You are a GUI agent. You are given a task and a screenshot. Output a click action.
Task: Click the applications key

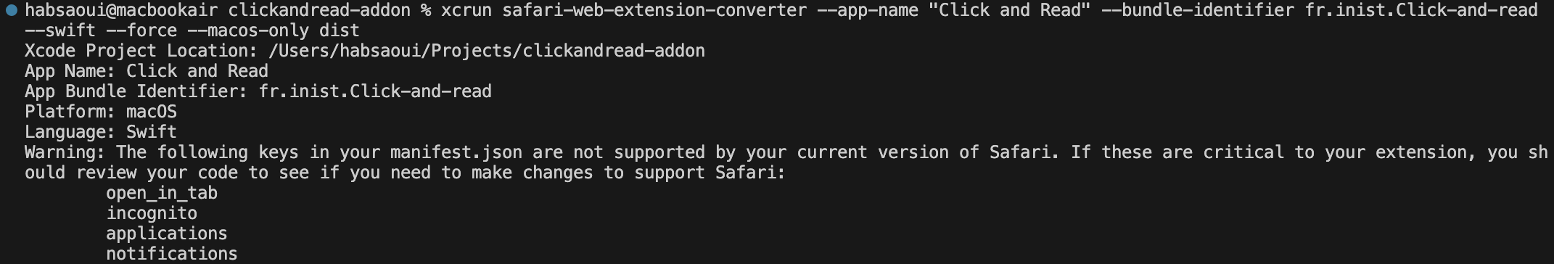point(167,234)
